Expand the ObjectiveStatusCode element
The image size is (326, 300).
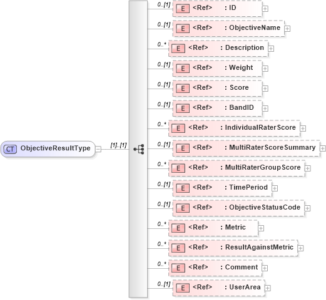tap(307, 208)
